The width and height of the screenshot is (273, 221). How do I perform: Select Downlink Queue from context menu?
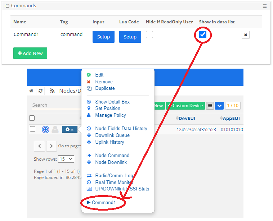(112, 135)
